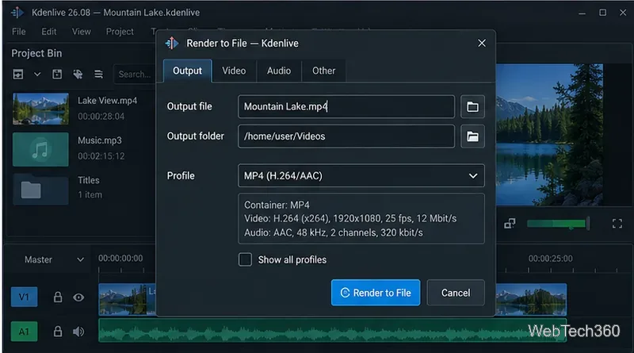
Task: Adjust the monitor volume green slider
Action: [558, 224]
